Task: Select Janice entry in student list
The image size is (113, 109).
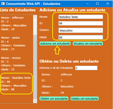Action: click(16, 43)
